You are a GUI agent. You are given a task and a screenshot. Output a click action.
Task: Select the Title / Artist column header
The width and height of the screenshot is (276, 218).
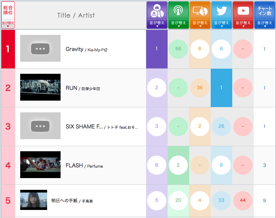pyautogui.click(x=76, y=15)
